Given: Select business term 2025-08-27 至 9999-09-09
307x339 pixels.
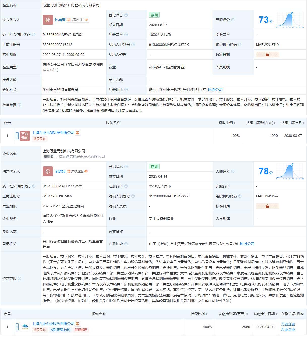Looking at the screenshot, I should pos(64,55).
